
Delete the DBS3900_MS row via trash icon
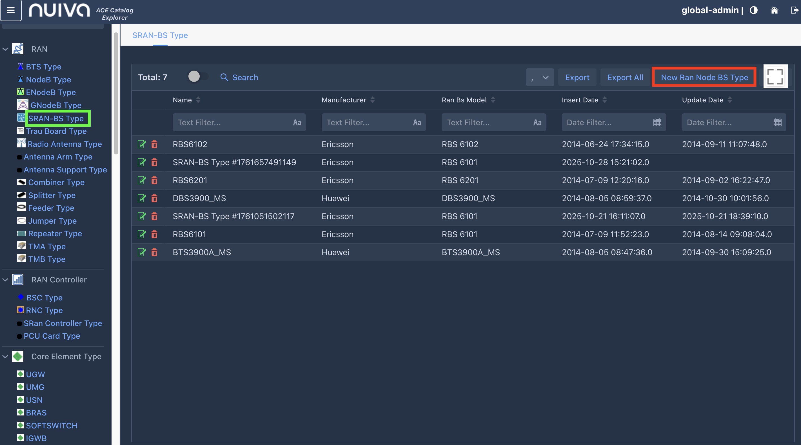(154, 198)
